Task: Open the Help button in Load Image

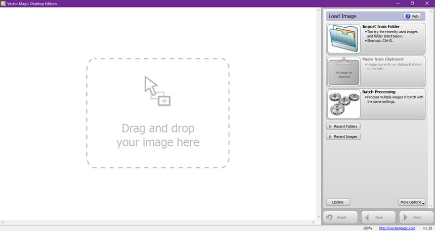Action: 412,16
